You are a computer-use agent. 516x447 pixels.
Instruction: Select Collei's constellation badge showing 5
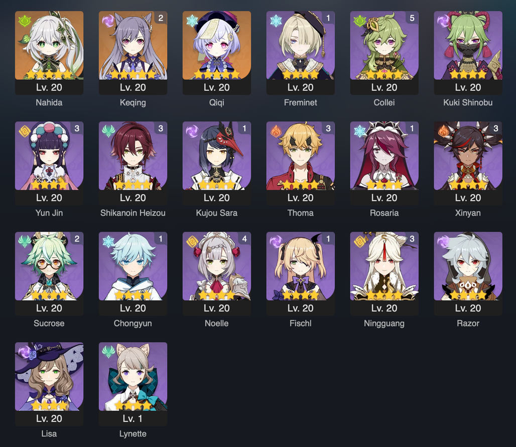(x=412, y=18)
